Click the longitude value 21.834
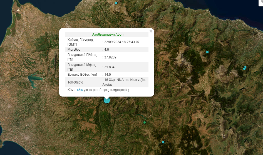The image size is (263, 155). [109, 67]
